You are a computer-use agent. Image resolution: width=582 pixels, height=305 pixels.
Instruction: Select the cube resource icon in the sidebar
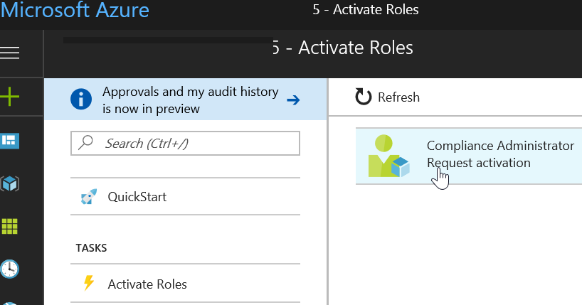coord(10,183)
